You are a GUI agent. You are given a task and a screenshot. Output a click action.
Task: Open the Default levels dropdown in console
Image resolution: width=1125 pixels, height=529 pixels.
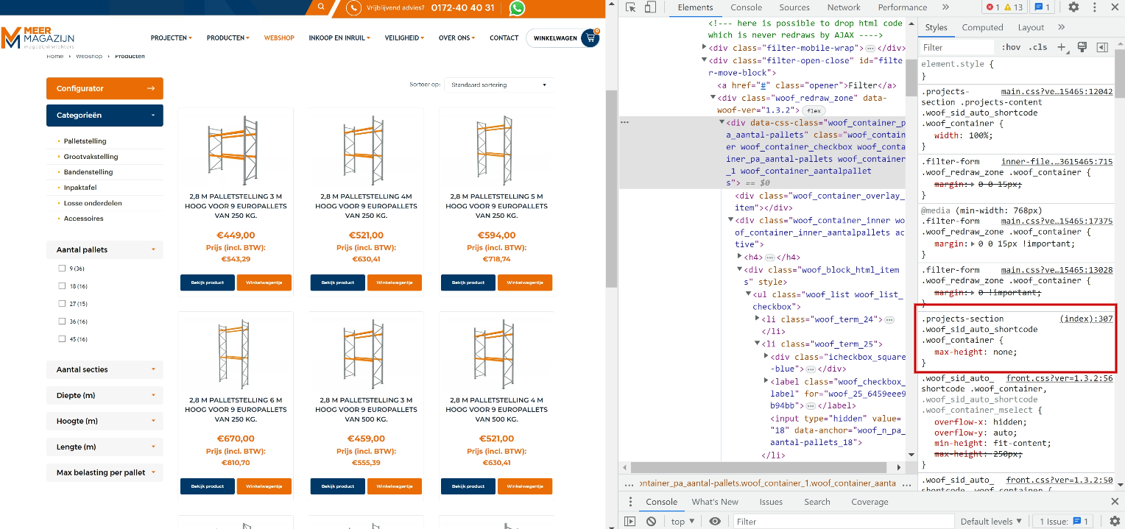992,521
